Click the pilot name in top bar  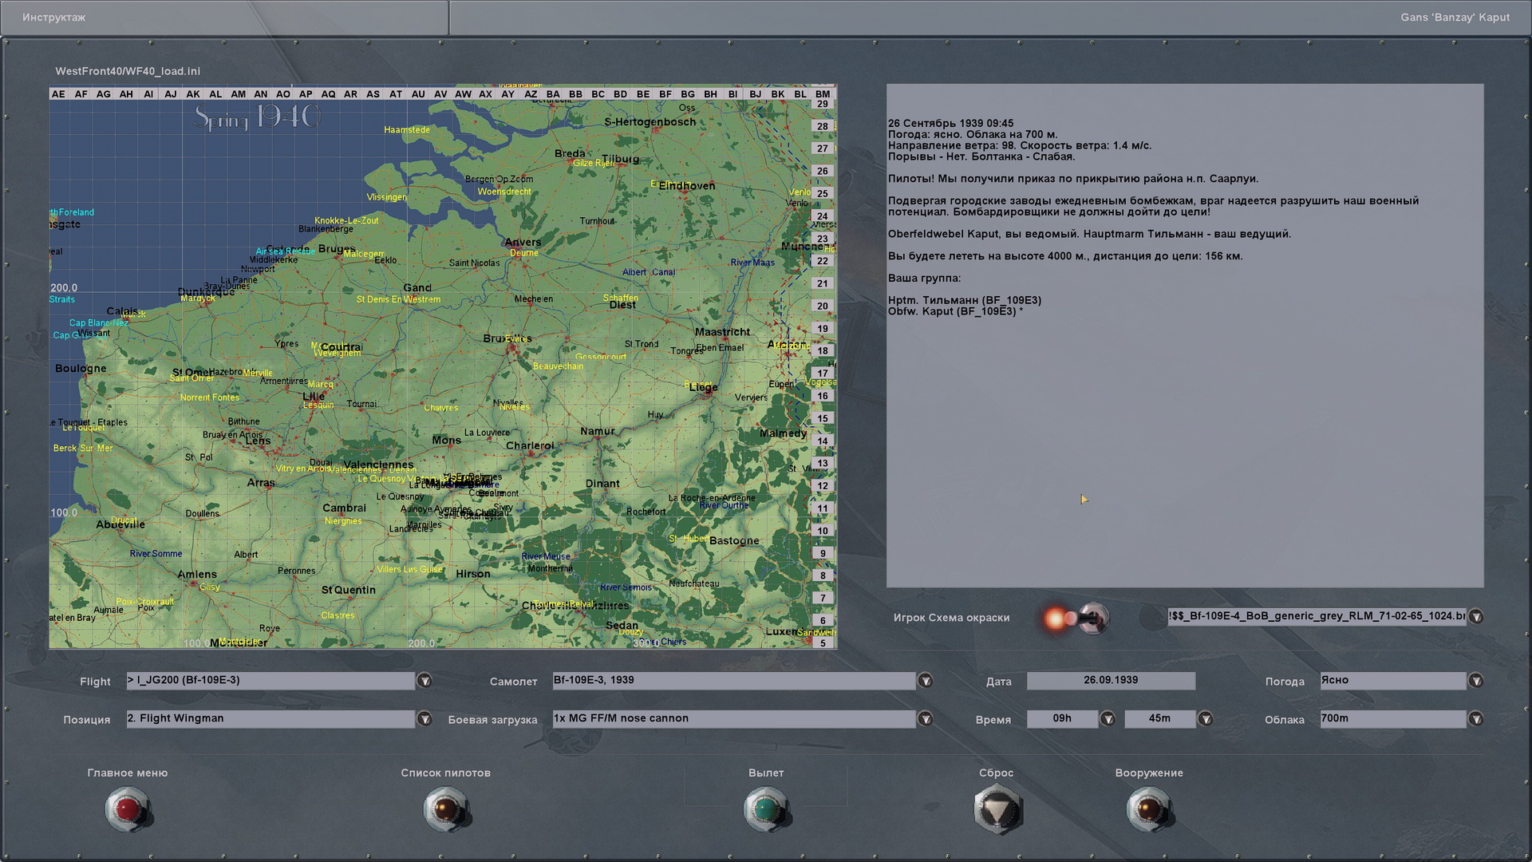point(1454,18)
